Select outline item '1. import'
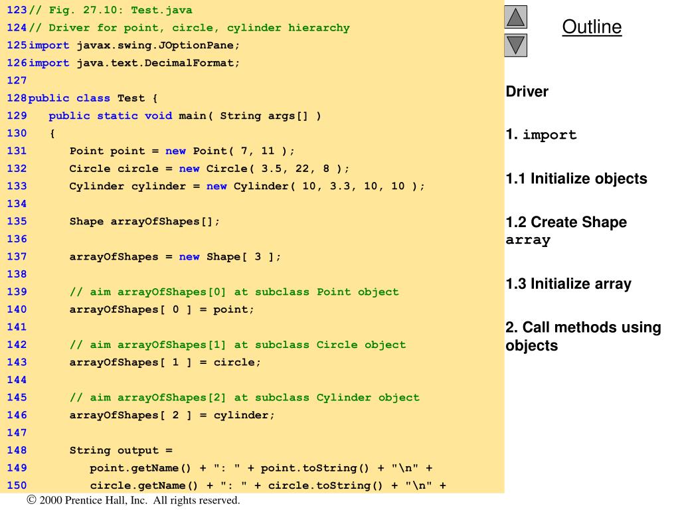The image size is (680, 510). click(541, 134)
